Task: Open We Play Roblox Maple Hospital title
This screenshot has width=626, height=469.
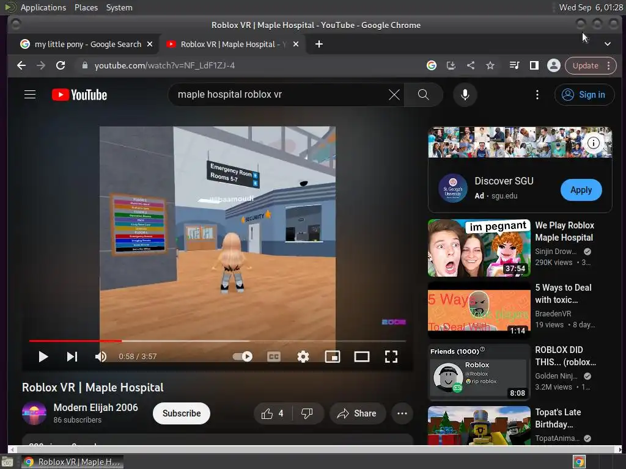Action: point(564,231)
